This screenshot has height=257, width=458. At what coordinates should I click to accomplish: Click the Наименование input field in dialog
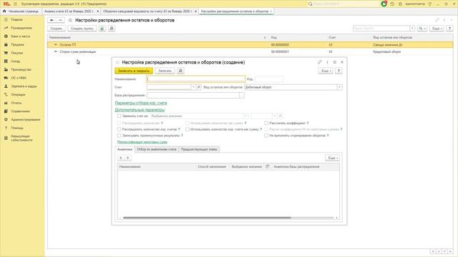tap(195, 79)
